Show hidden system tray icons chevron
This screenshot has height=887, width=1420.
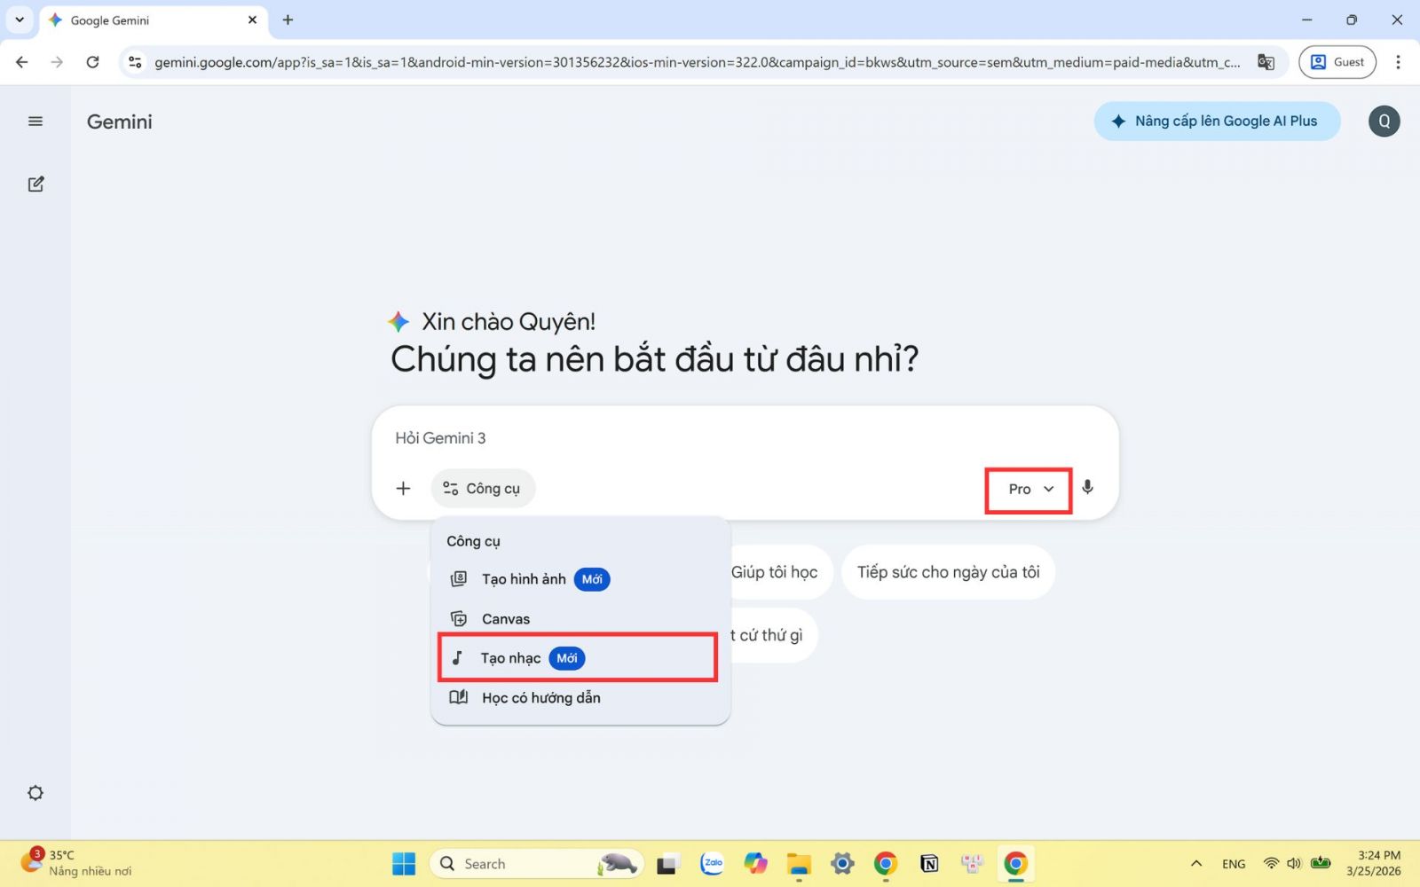1196,864
